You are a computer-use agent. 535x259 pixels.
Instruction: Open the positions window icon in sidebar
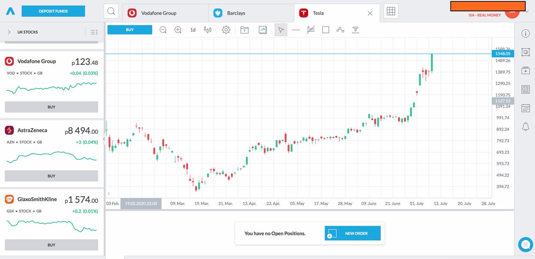pyautogui.click(x=525, y=52)
